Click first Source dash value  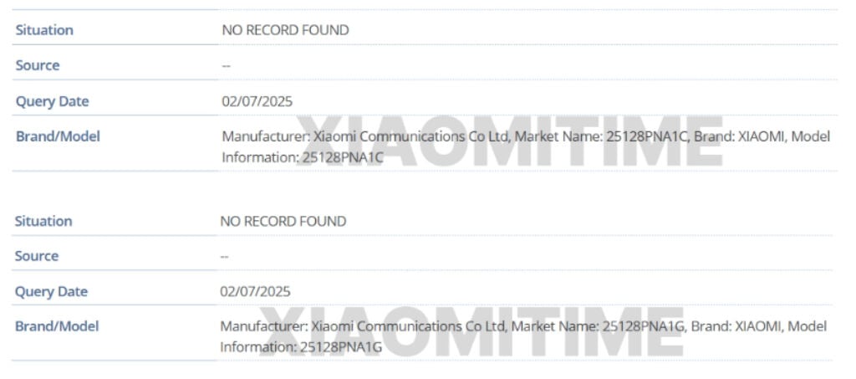pyautogui.click(x=226, y=65)
